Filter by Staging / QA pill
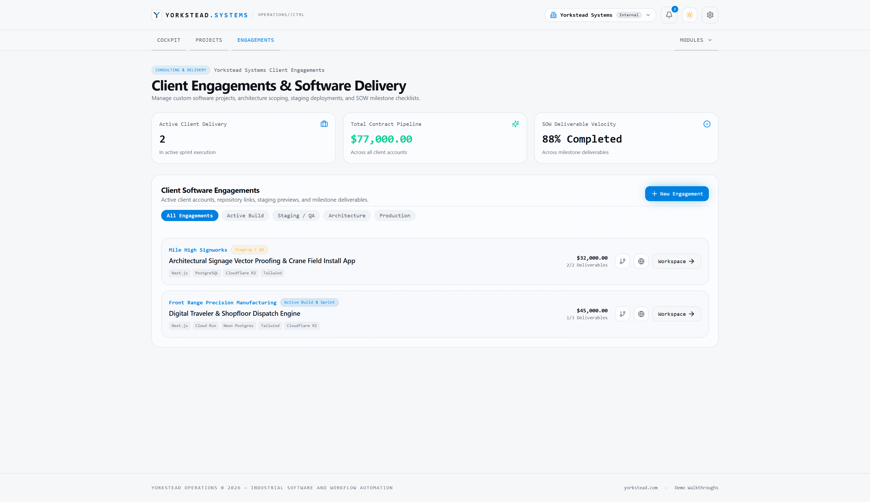 click(296, 215)
